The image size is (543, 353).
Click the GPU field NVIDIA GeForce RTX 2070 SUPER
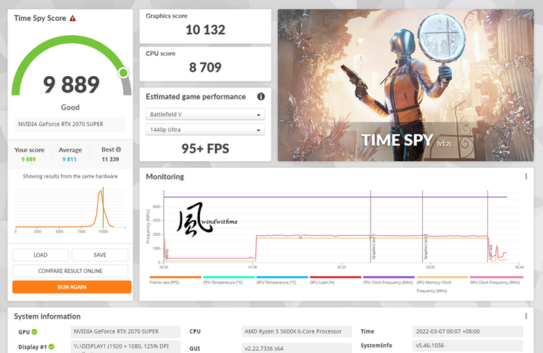click(125, 331)
